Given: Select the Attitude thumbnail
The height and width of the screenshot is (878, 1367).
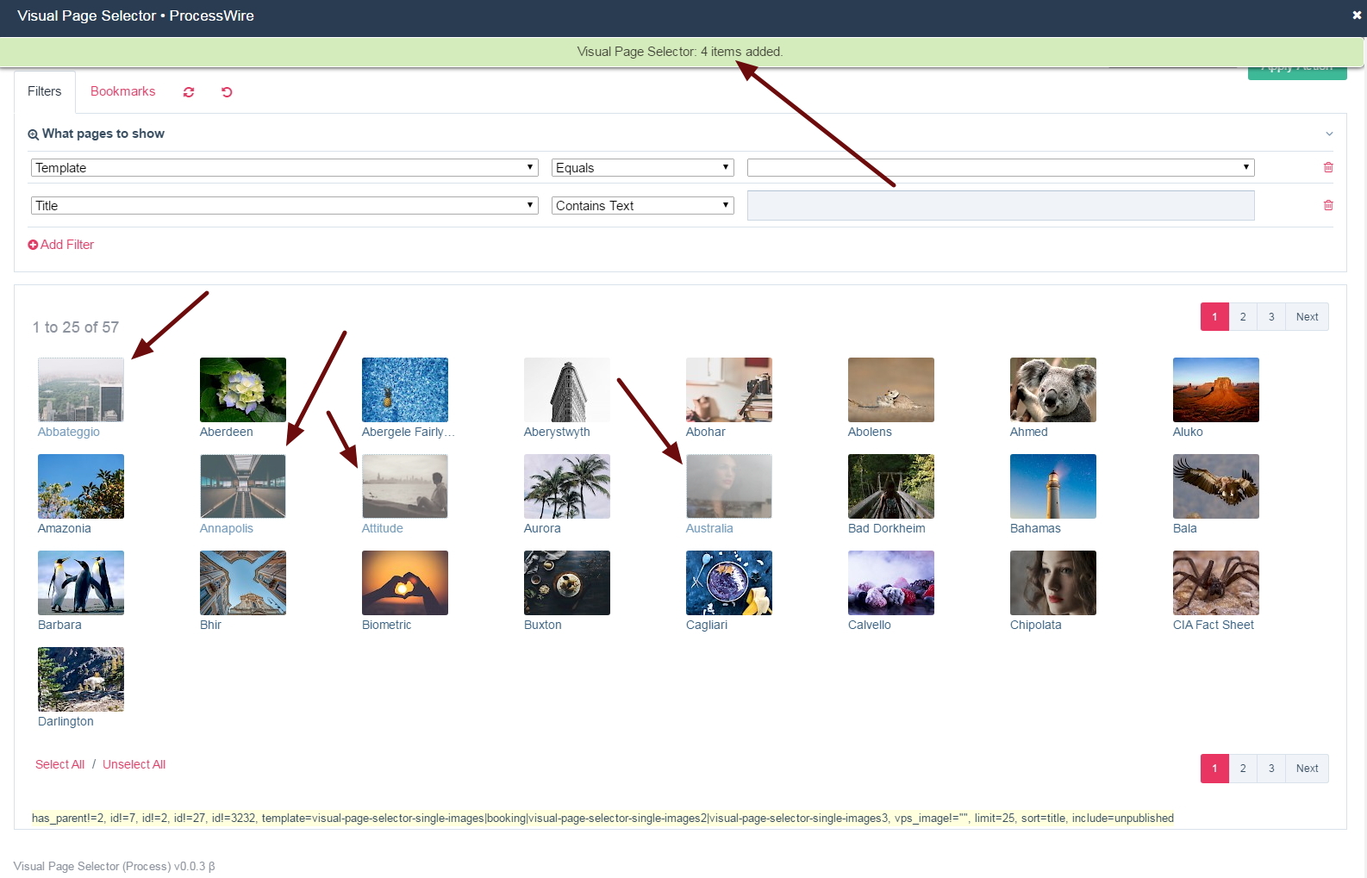Looking at the screenshot, I should (x=405, y=486).
